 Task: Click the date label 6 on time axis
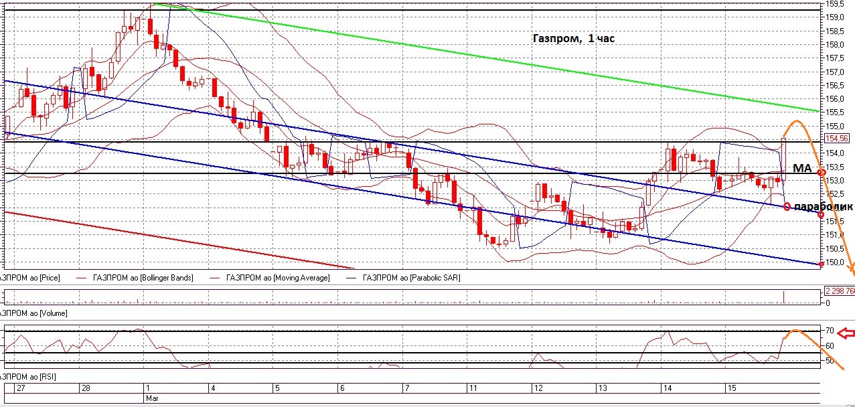point(341,388)
